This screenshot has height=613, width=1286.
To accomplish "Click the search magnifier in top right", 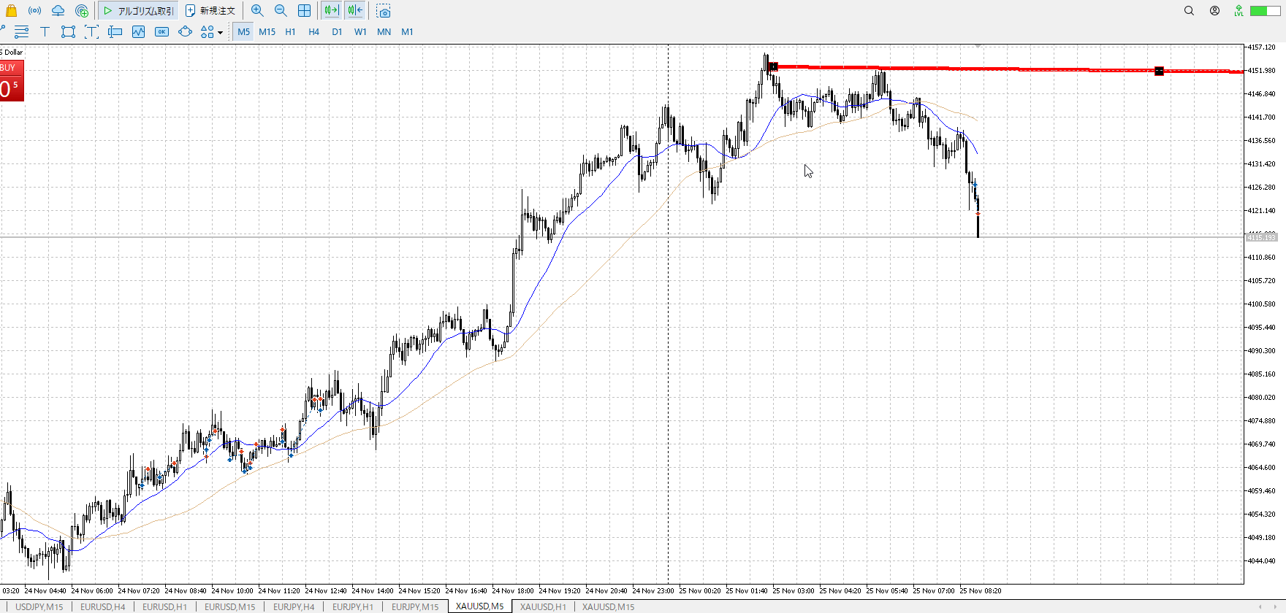I will tap(1189, 10).
